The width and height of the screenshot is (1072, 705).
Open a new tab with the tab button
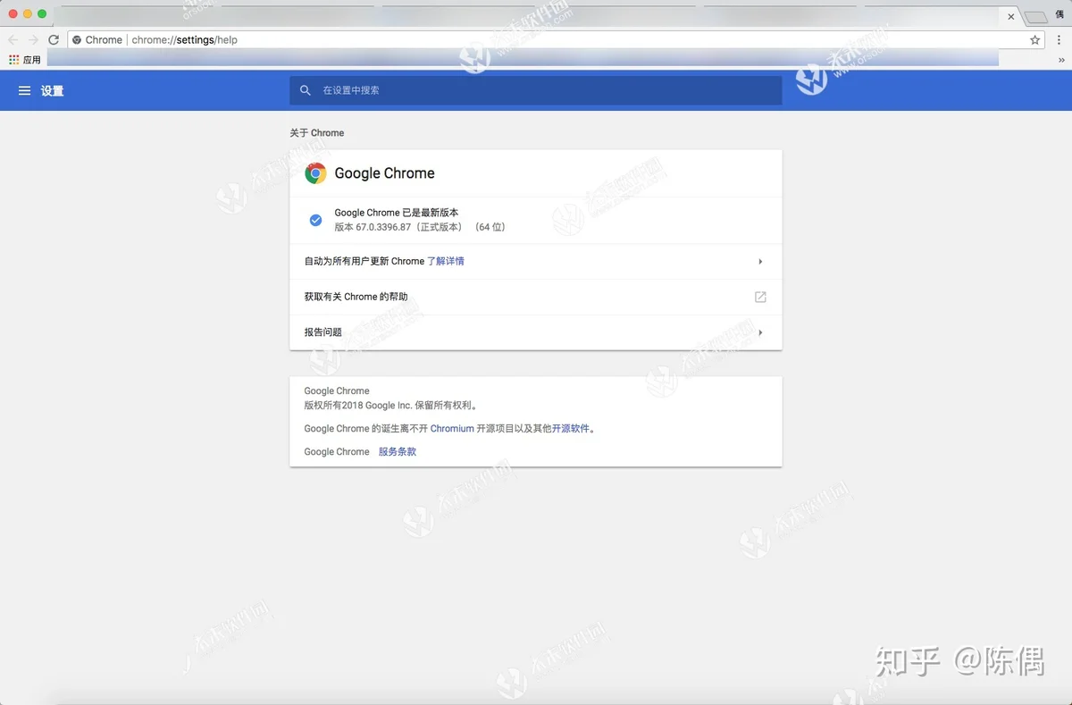point(1034,17)
